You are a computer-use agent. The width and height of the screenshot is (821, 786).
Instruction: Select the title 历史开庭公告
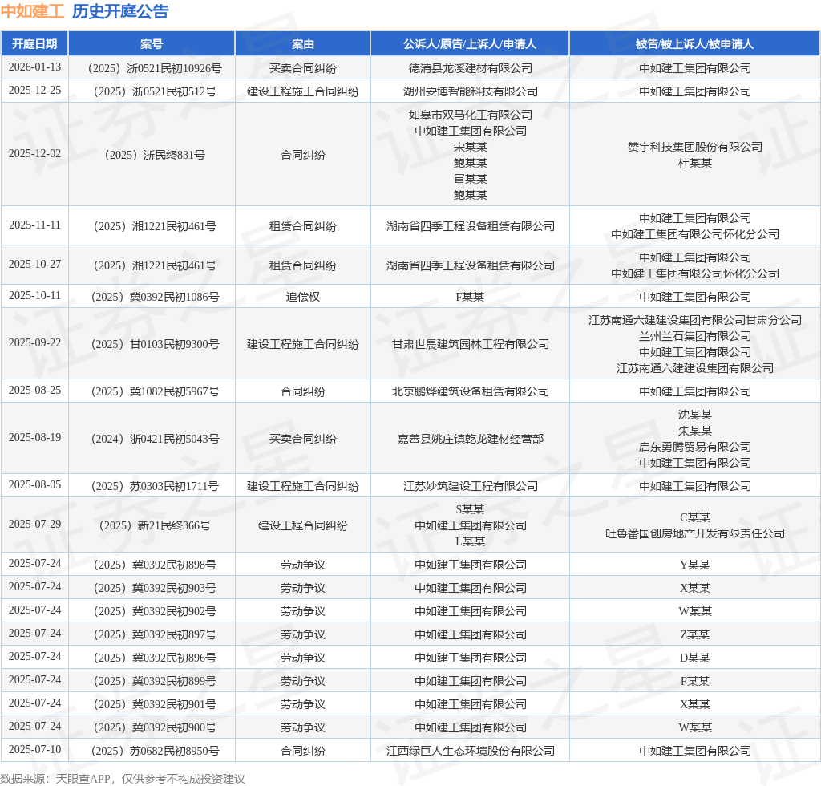(x=120, y=11)
